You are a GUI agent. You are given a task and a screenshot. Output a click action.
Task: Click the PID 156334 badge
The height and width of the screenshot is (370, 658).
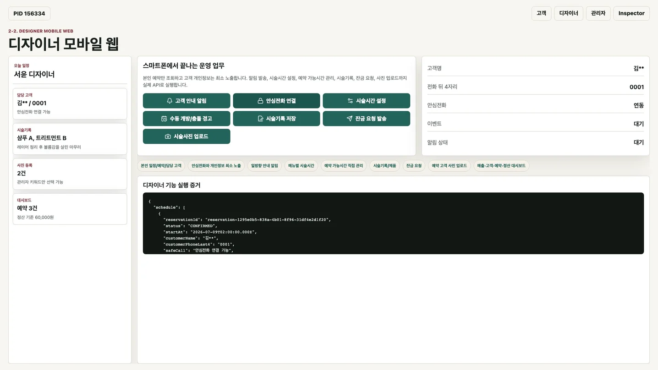point(29,13)
